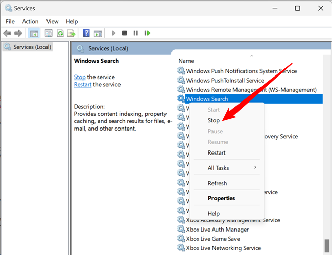Click the toolbar Refresh icon

tap(60, 33)
